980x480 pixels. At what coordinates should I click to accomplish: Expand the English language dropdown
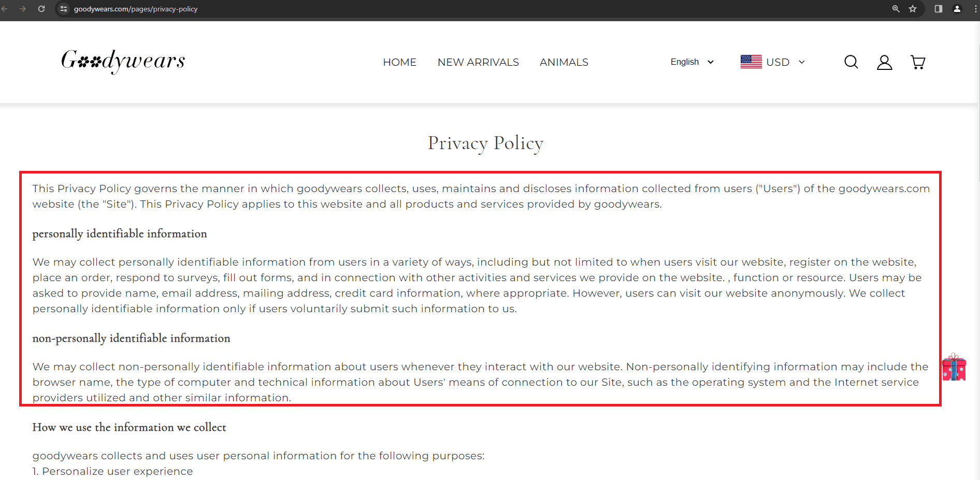[x=692, y=62]
